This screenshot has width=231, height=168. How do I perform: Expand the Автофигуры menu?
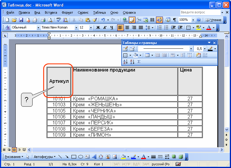pos(45,157)
